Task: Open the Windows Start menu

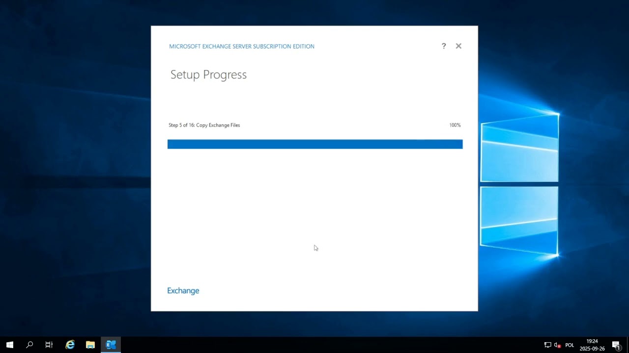Action: 10,345
